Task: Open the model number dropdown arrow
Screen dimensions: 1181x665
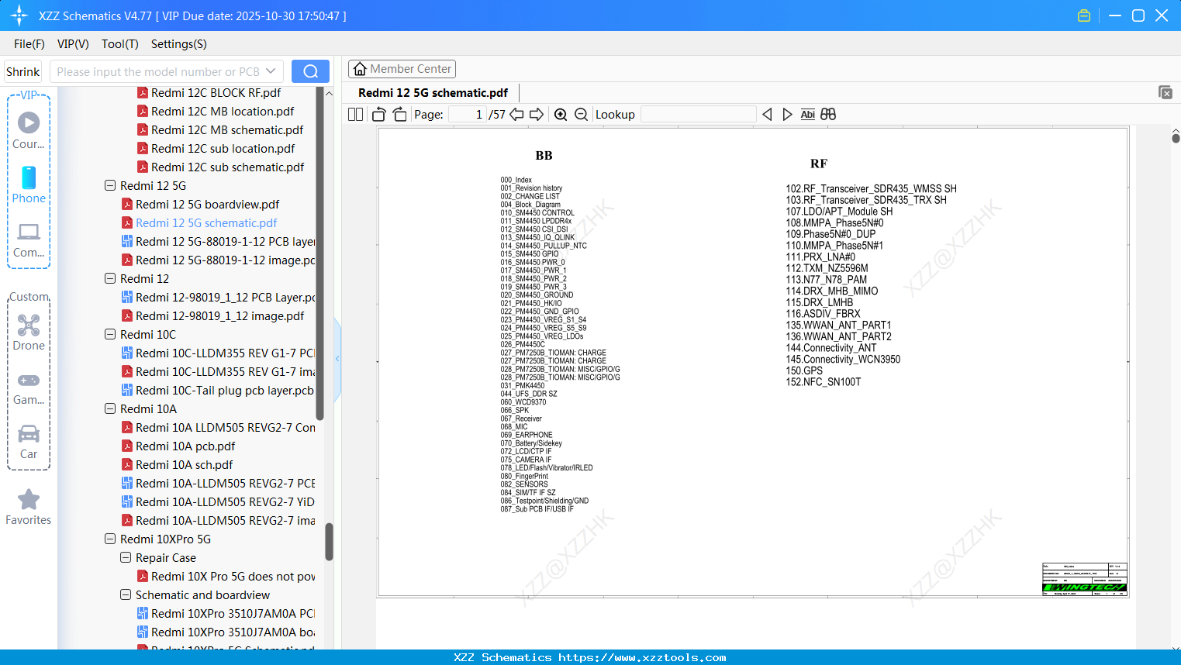Action: 271,71
